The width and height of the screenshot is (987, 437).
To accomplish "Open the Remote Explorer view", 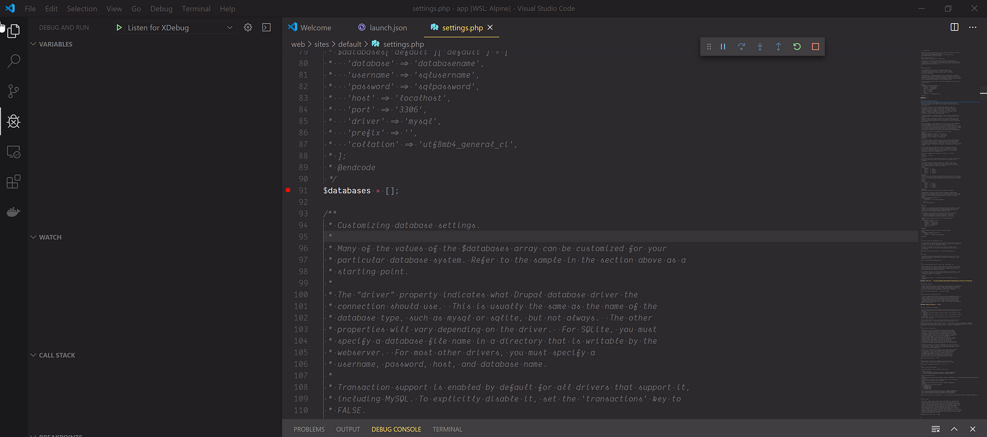I will 13,152.
